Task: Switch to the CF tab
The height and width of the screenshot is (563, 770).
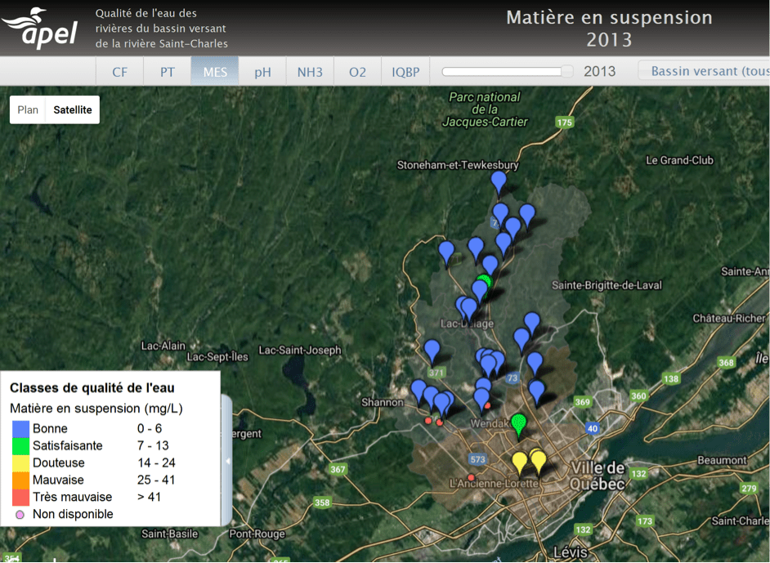Action: [x=120, y=72]
